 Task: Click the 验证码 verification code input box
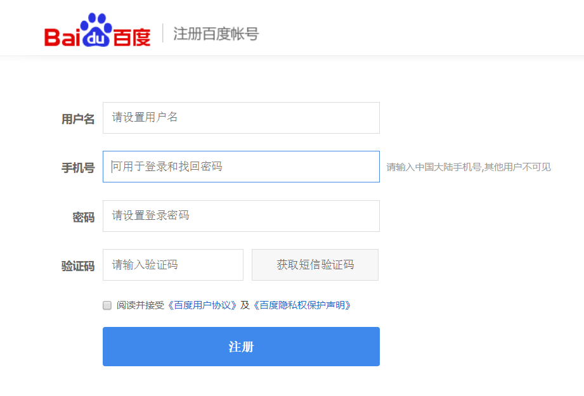[x=172, y=265]
